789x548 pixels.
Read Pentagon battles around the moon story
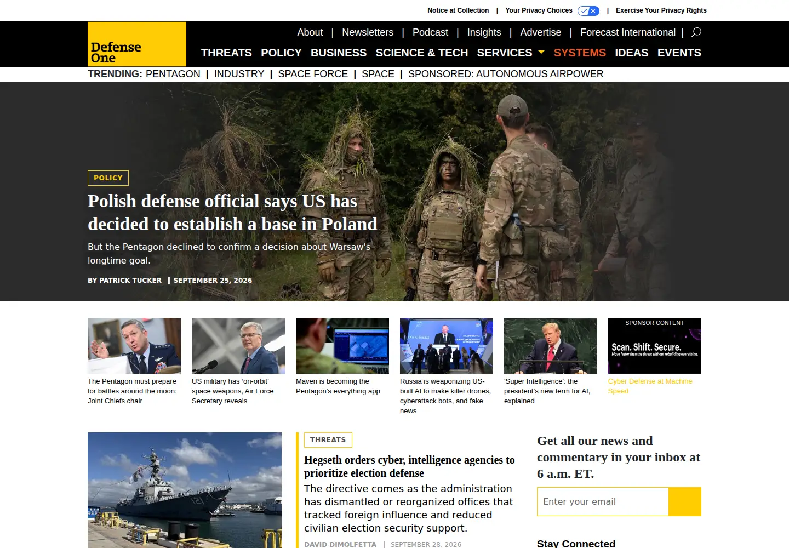click(132, 391)
